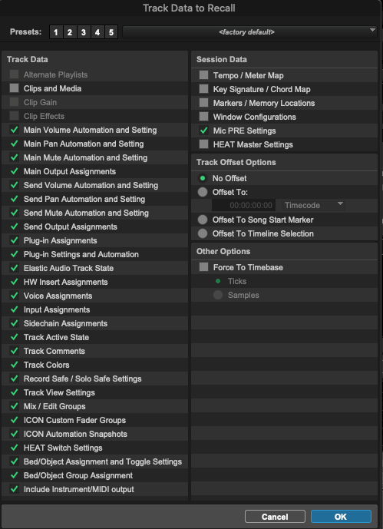Disable Plug-in Assignments checkbox

point(14,240)
